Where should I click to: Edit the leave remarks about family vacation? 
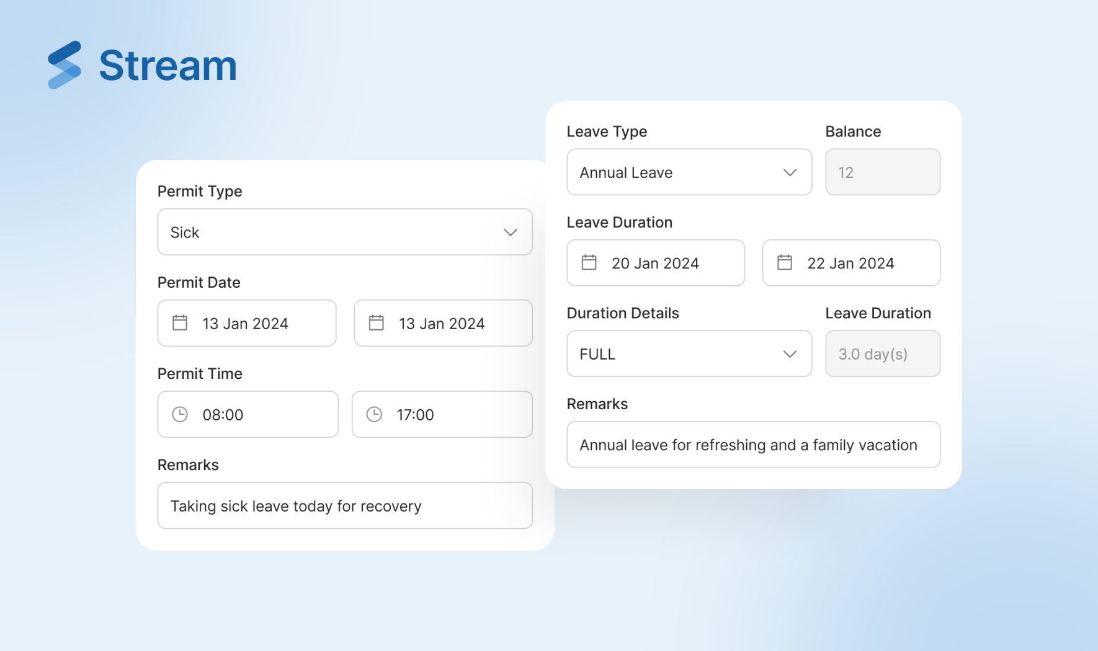pos(753,445)
